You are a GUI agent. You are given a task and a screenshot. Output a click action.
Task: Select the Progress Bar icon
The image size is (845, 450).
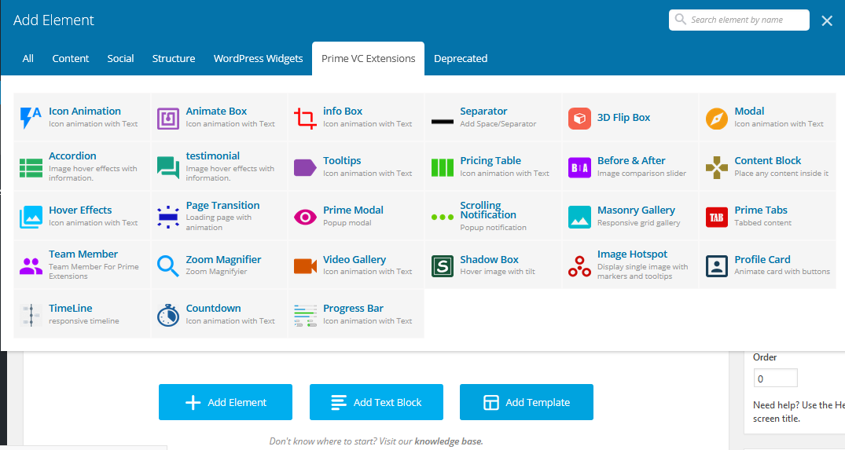(305, 316)
